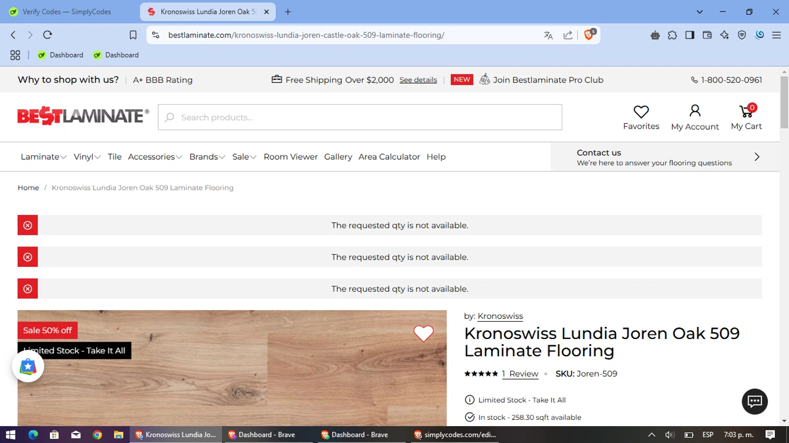This screenshot has height=443, width=789.
Task: Toggle the browser sidebar panel icon
Action: 690,35
